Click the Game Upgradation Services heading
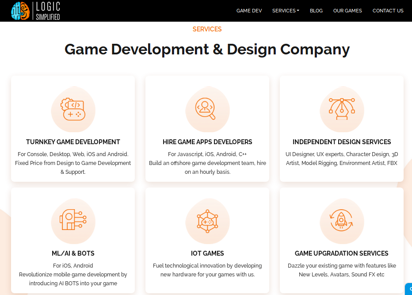The height and width of the screenshot is (295, 412). pyautogui.click(x=342, y=253)
